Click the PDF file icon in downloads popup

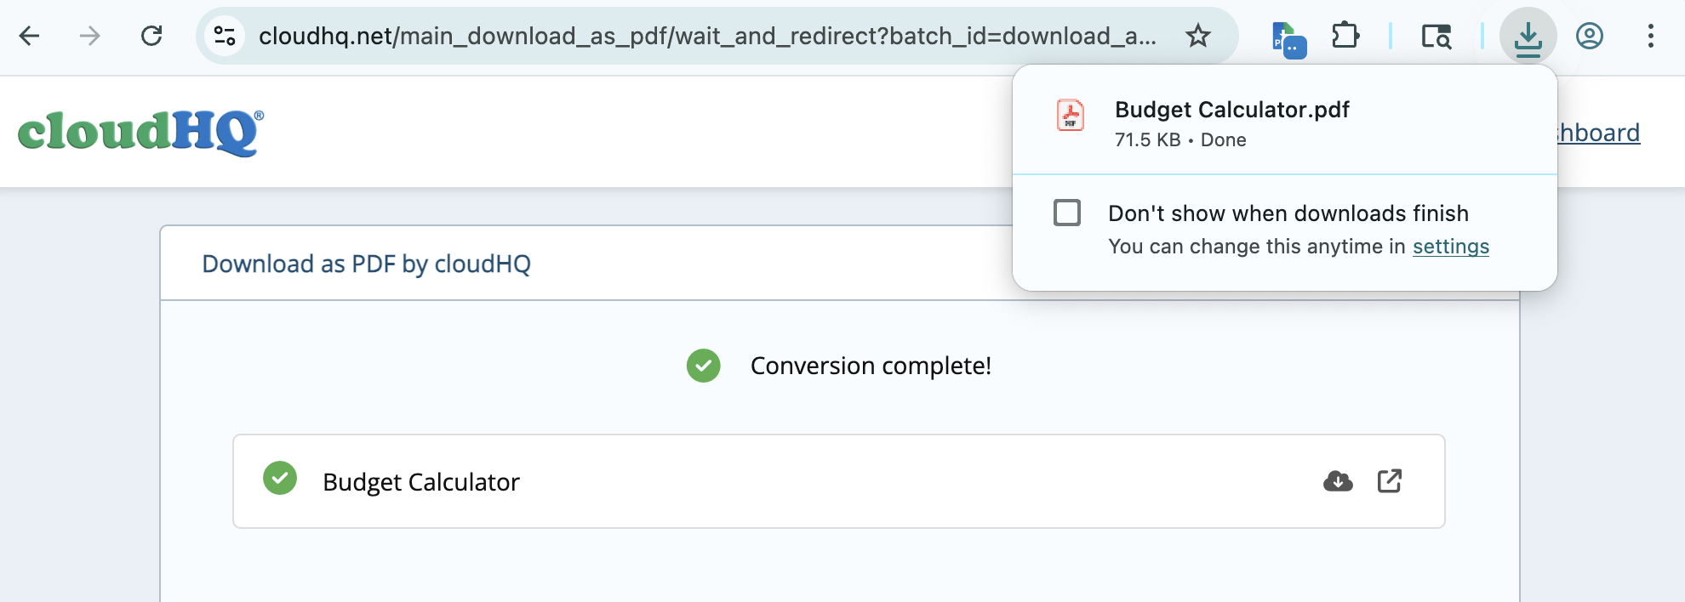coord(1070,115)
